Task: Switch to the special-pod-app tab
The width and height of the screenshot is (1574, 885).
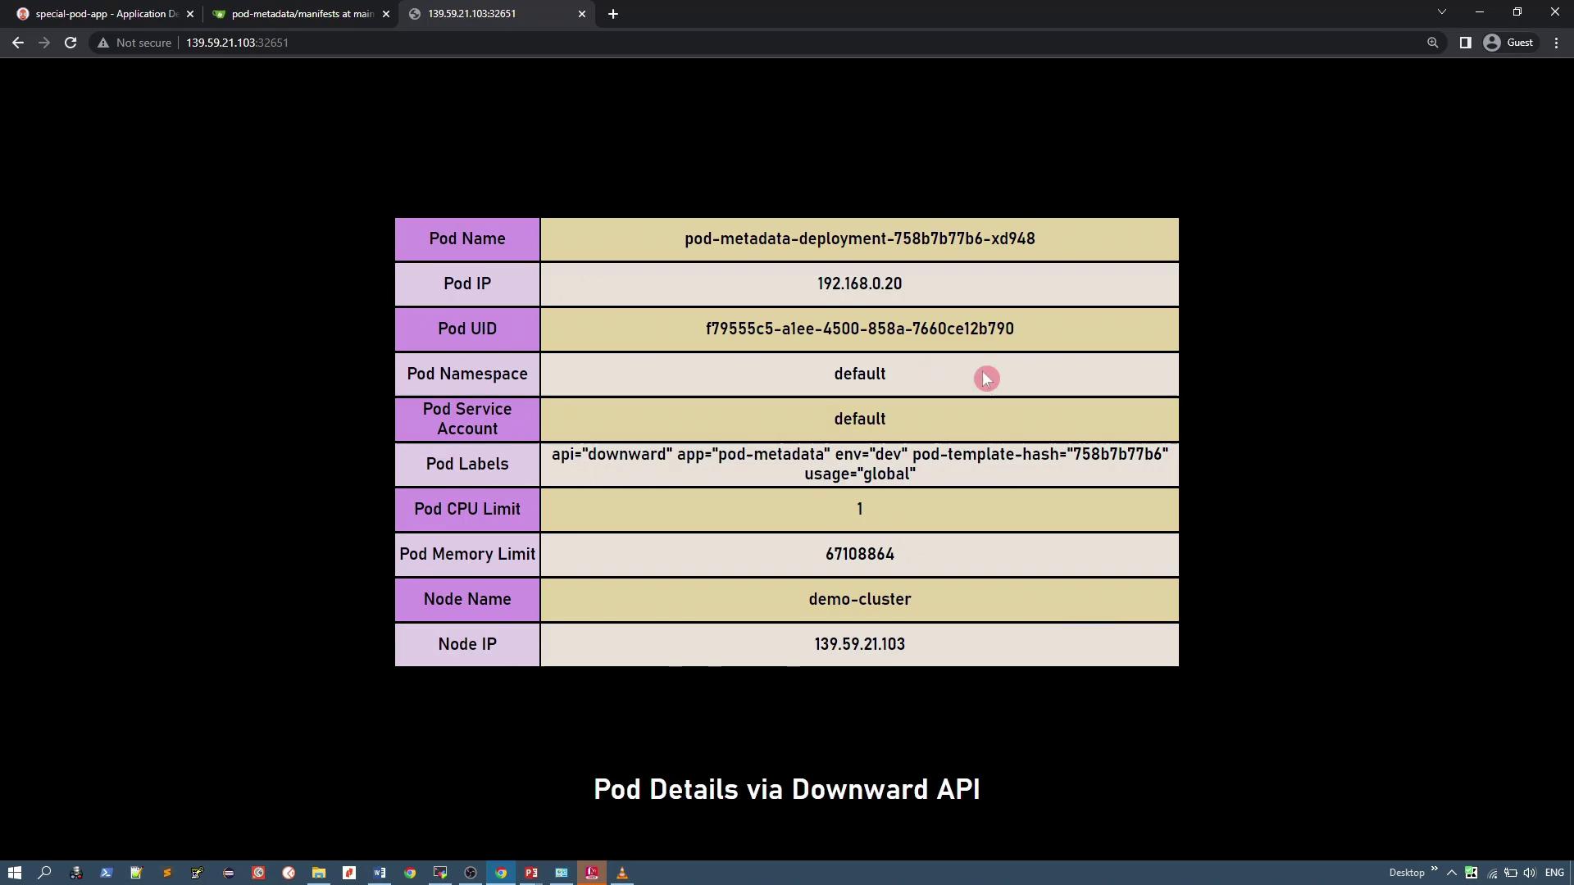Action: coord(98,14)
